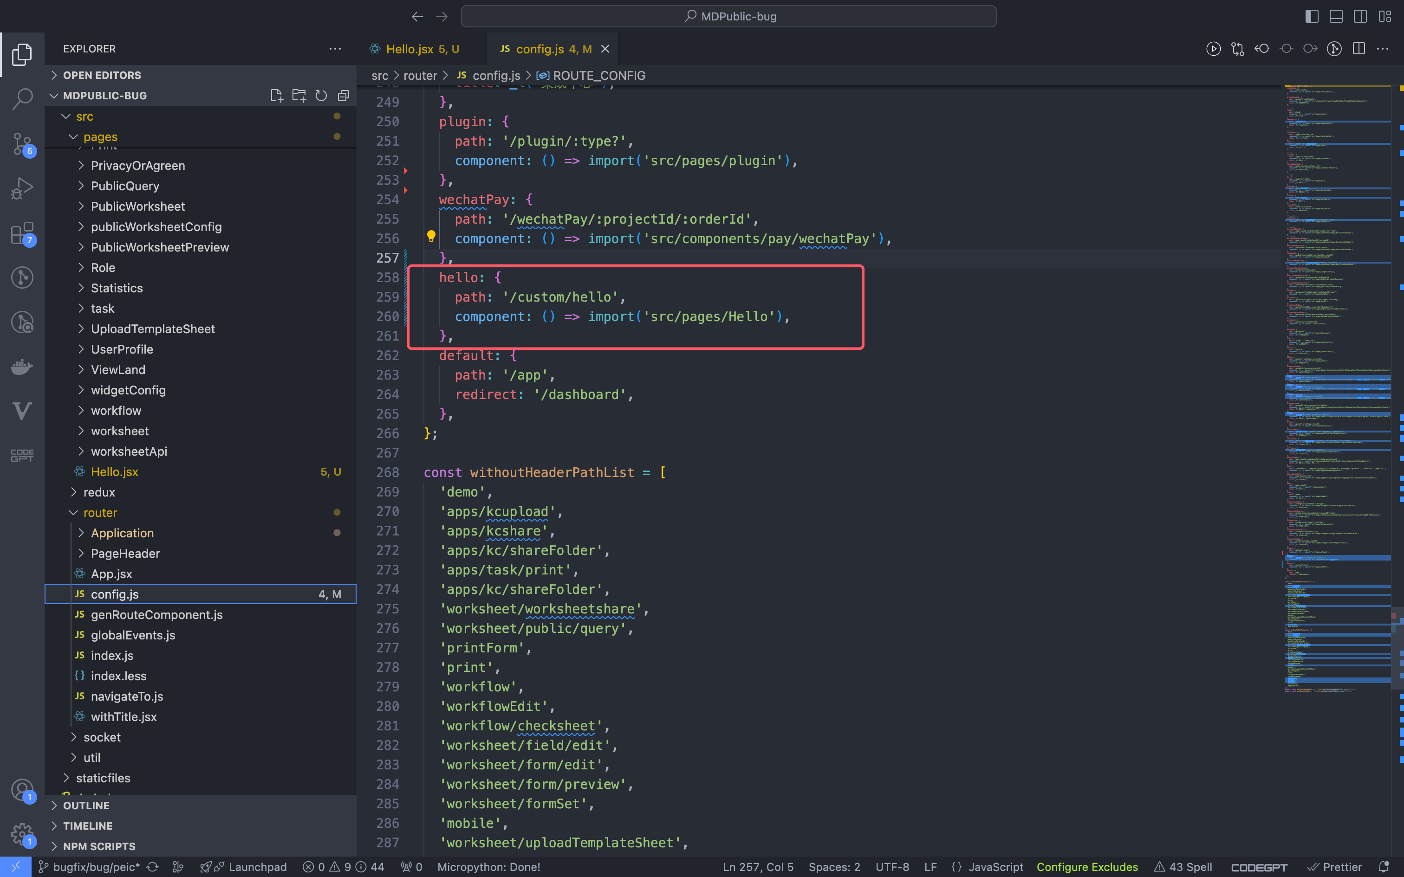This screenshot has height=877, width=1404.
Task: Click synchronize changes icon in status bar
Action: click(153, 867)
